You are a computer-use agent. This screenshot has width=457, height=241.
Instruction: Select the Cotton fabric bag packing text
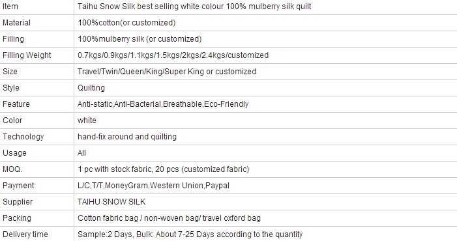click(x=169, y=218)
